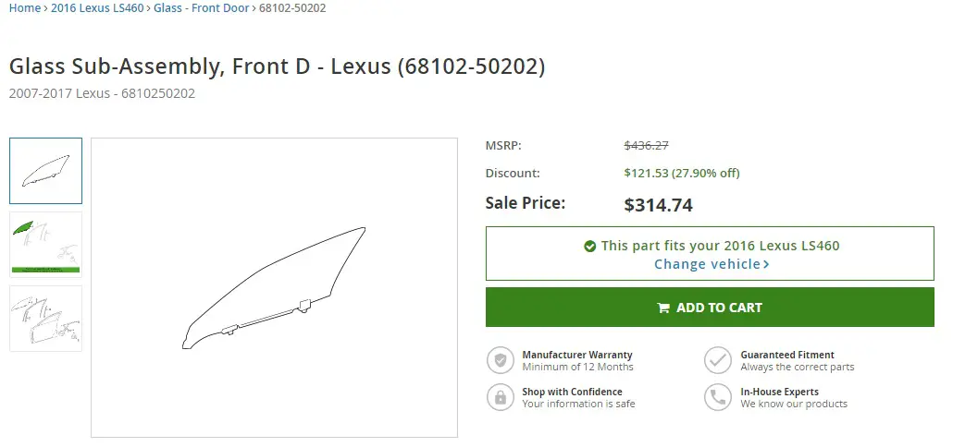Open the Home breadcrumb link

(x=25, y=8)
